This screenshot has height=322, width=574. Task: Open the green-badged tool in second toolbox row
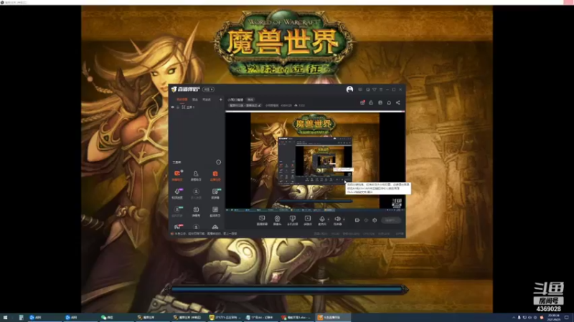tap(215, 193)
